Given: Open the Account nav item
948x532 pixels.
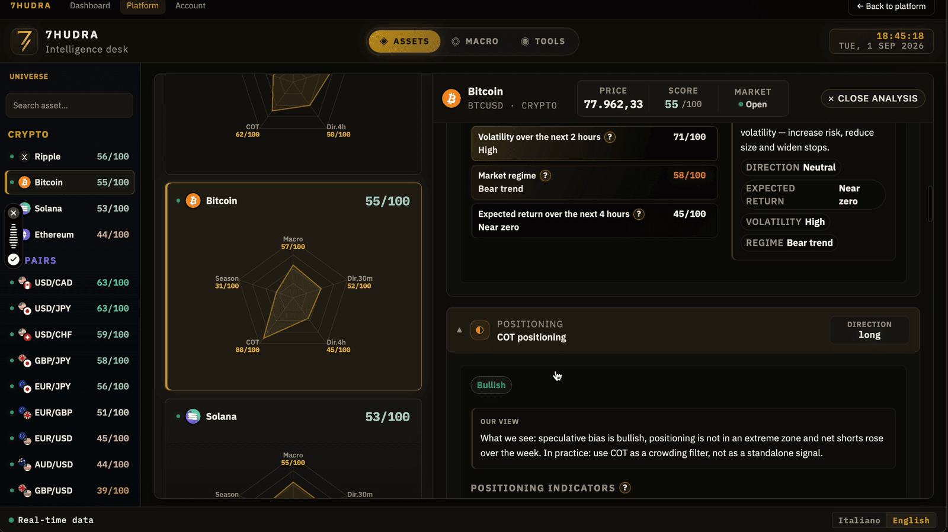Looking at the screenshot, I should coord(190,6).
